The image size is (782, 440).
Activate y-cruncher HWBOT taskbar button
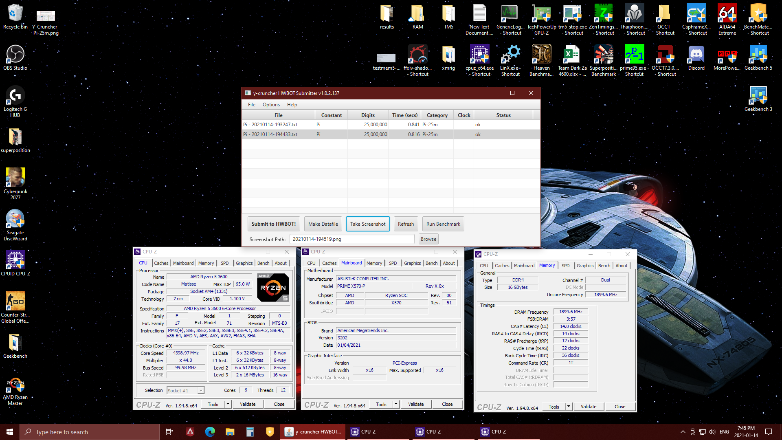tap(313, 432)
